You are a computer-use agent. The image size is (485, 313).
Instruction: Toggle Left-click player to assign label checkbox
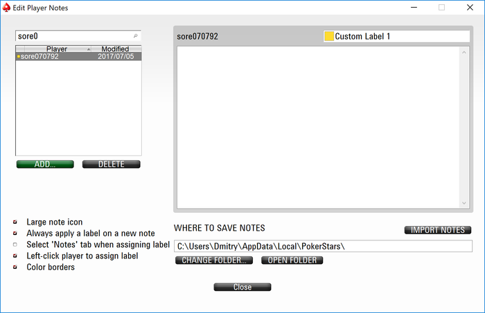[15, 256]
